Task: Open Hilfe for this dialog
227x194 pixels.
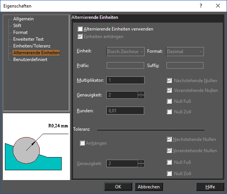Action: [x=210, y=186]
